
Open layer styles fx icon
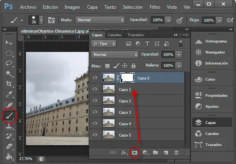click(x=123, y=152)
